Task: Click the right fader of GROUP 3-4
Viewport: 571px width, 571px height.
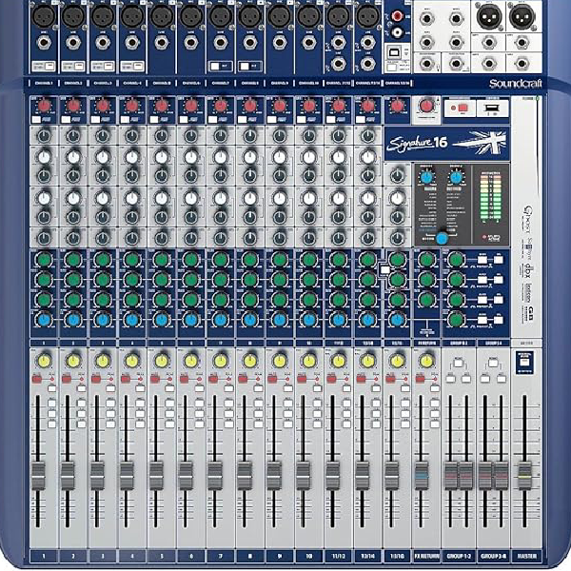Action: coord(502,476)
